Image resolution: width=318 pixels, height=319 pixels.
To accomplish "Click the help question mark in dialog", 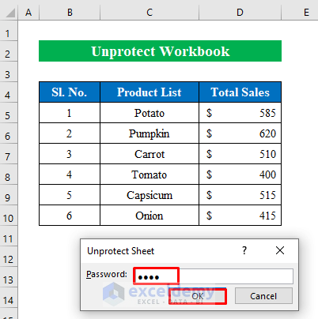I will (244, 250).
